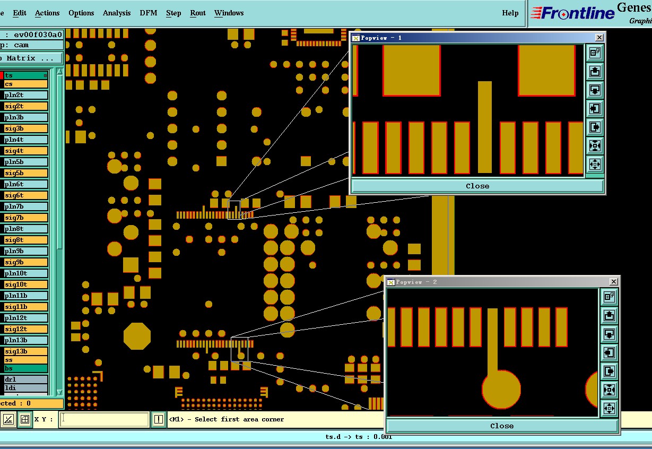This screenshot has width=652, height=449.
Task: Toggle display of layer pln5b
Action: pos(26,162)
